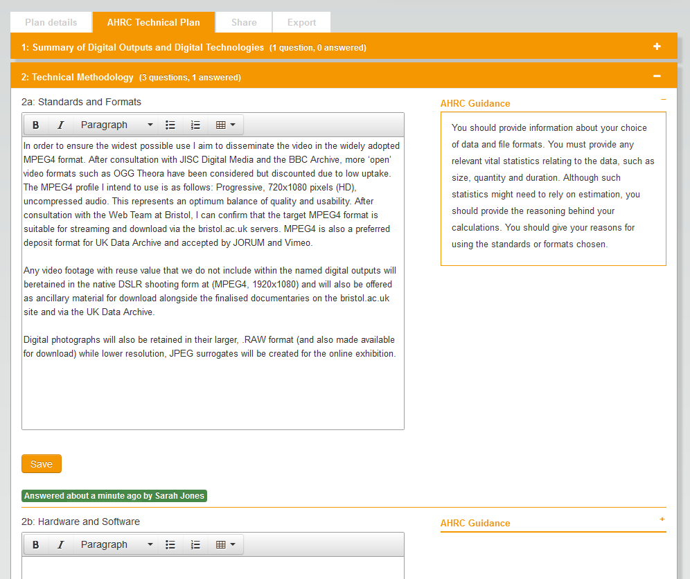Expand AHRC Guidance for Hardware and Software
The image size is (690, 579).
point(662,519)
